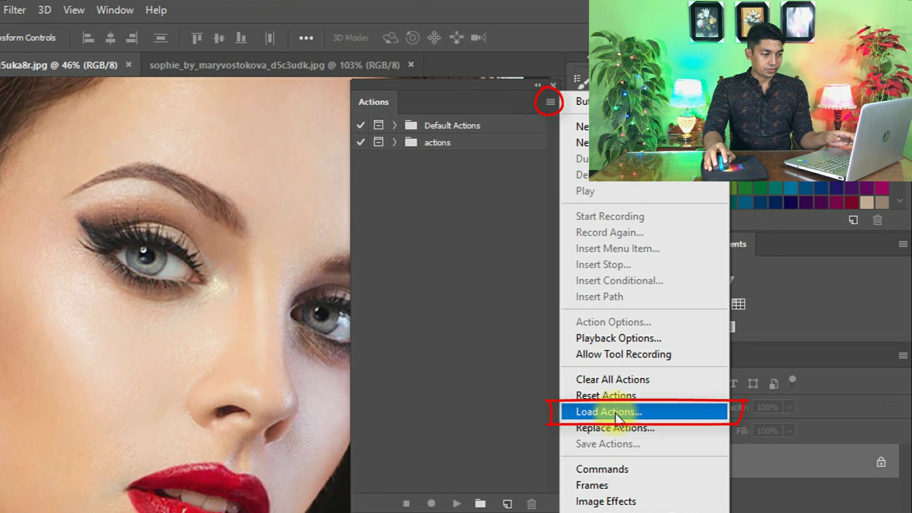
Task: Open Layers panel hamburger menu
Action: 903,356
